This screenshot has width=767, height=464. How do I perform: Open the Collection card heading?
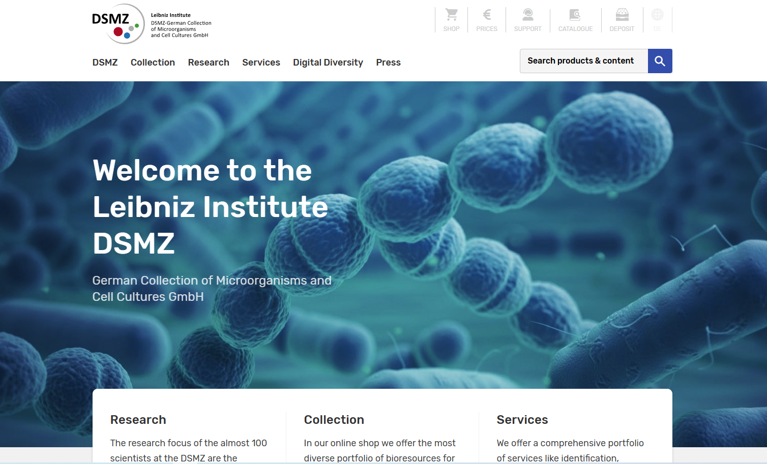(x=334, y=420)
